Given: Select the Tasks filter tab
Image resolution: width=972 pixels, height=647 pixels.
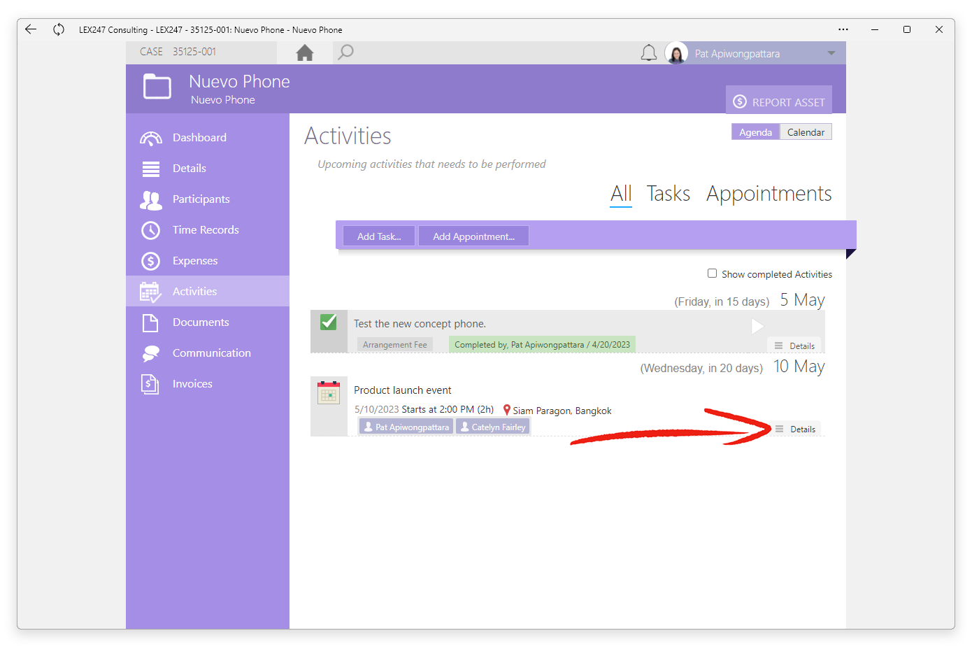Looking at the screenshot, I should [x=668, y=194].
